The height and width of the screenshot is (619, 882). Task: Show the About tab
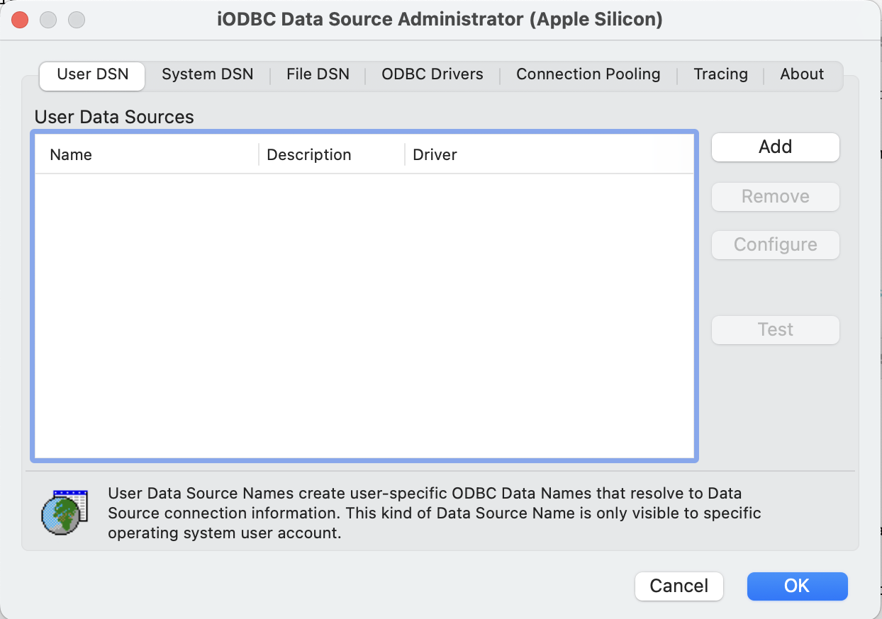802,74
